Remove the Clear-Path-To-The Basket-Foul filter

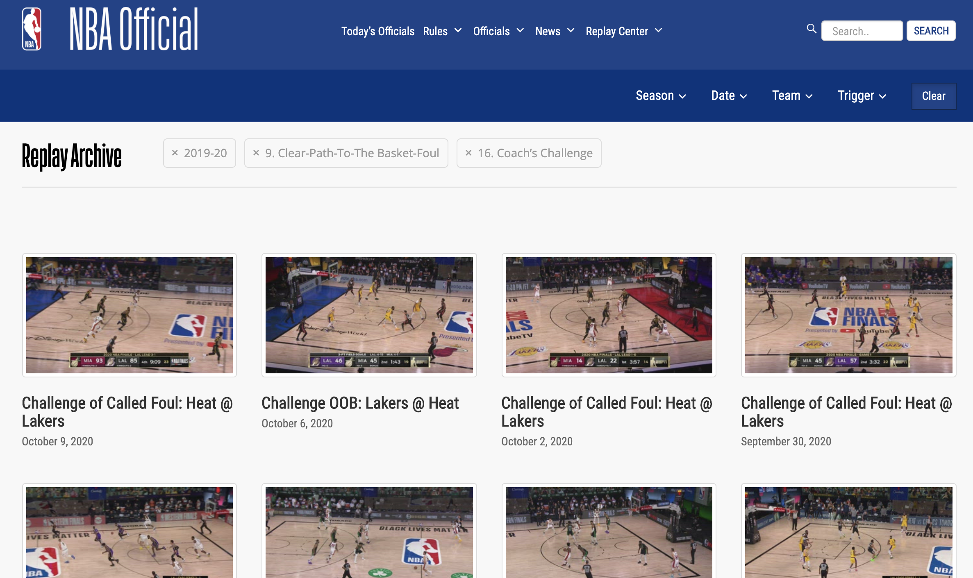coord(256,153)
